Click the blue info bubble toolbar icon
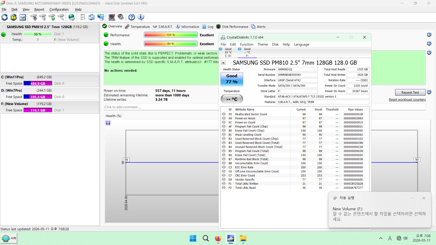 (x=141, y=17)
